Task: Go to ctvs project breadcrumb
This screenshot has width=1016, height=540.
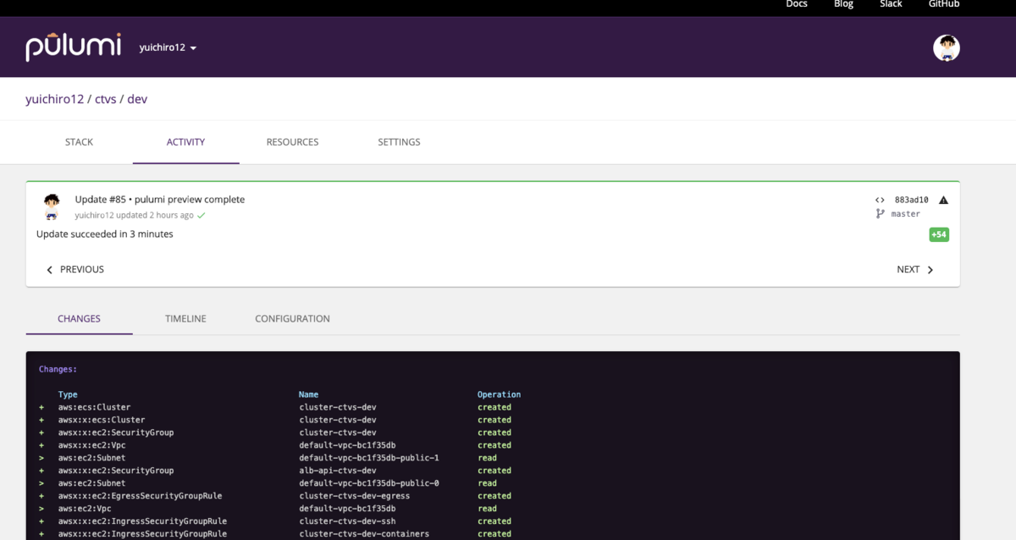Action: coord(106,99)
